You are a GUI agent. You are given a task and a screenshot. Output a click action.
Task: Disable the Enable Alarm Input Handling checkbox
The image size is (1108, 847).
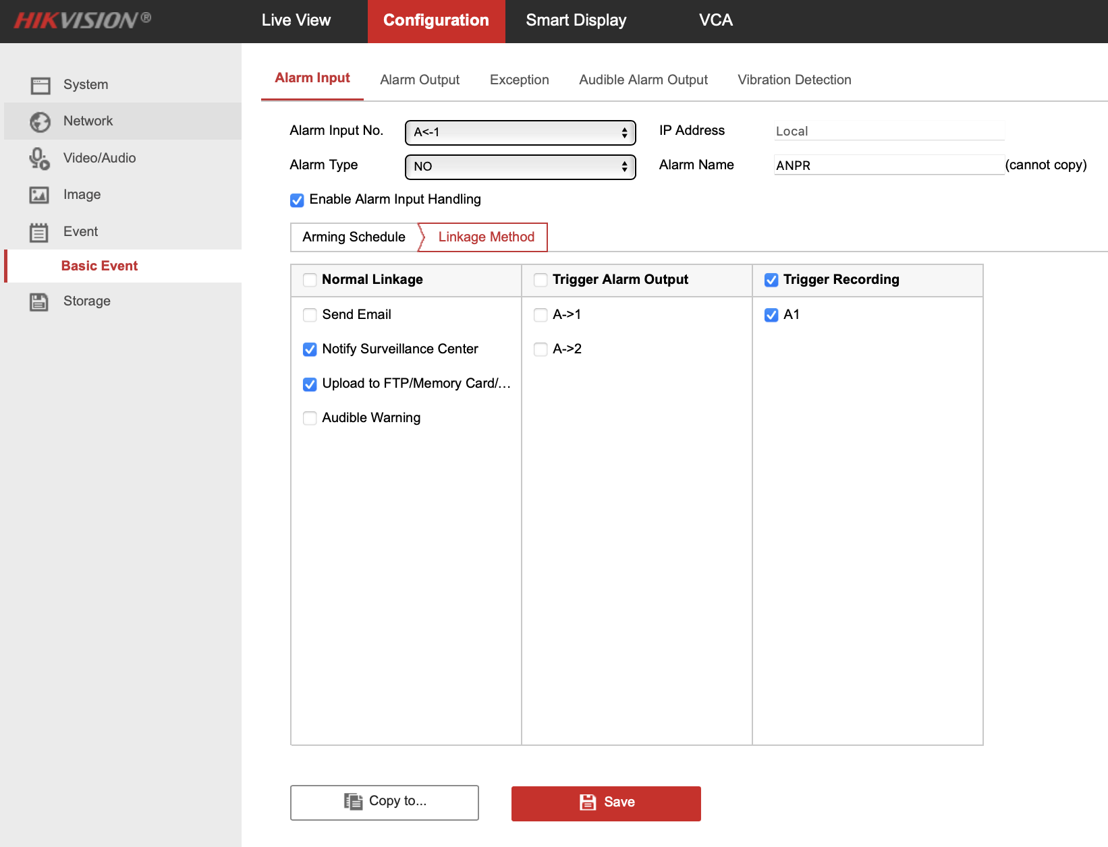click(297, 200)
